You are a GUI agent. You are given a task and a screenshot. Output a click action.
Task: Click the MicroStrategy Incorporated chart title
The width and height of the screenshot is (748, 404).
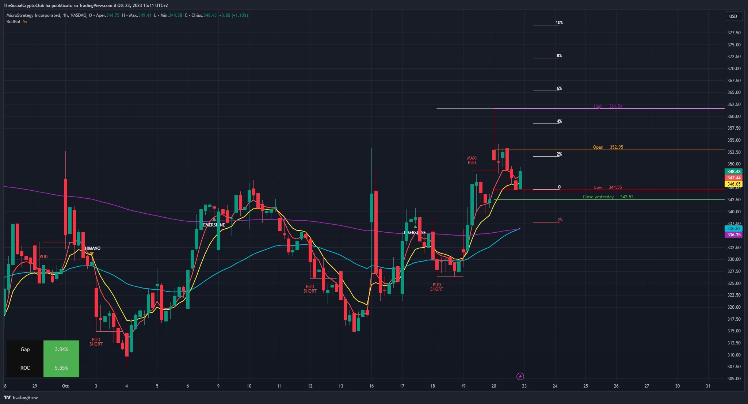click(33, 15)
